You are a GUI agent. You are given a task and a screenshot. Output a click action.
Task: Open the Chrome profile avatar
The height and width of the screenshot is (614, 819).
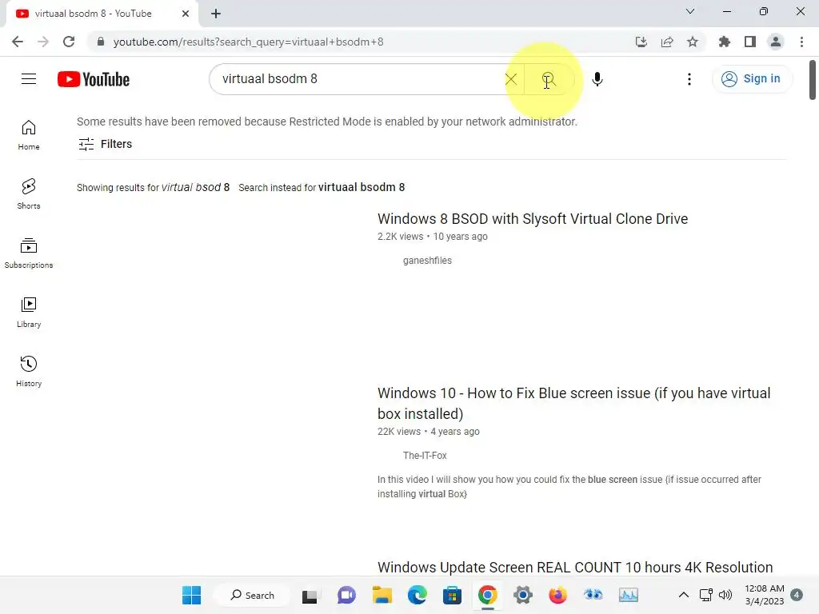click(776, 42)
